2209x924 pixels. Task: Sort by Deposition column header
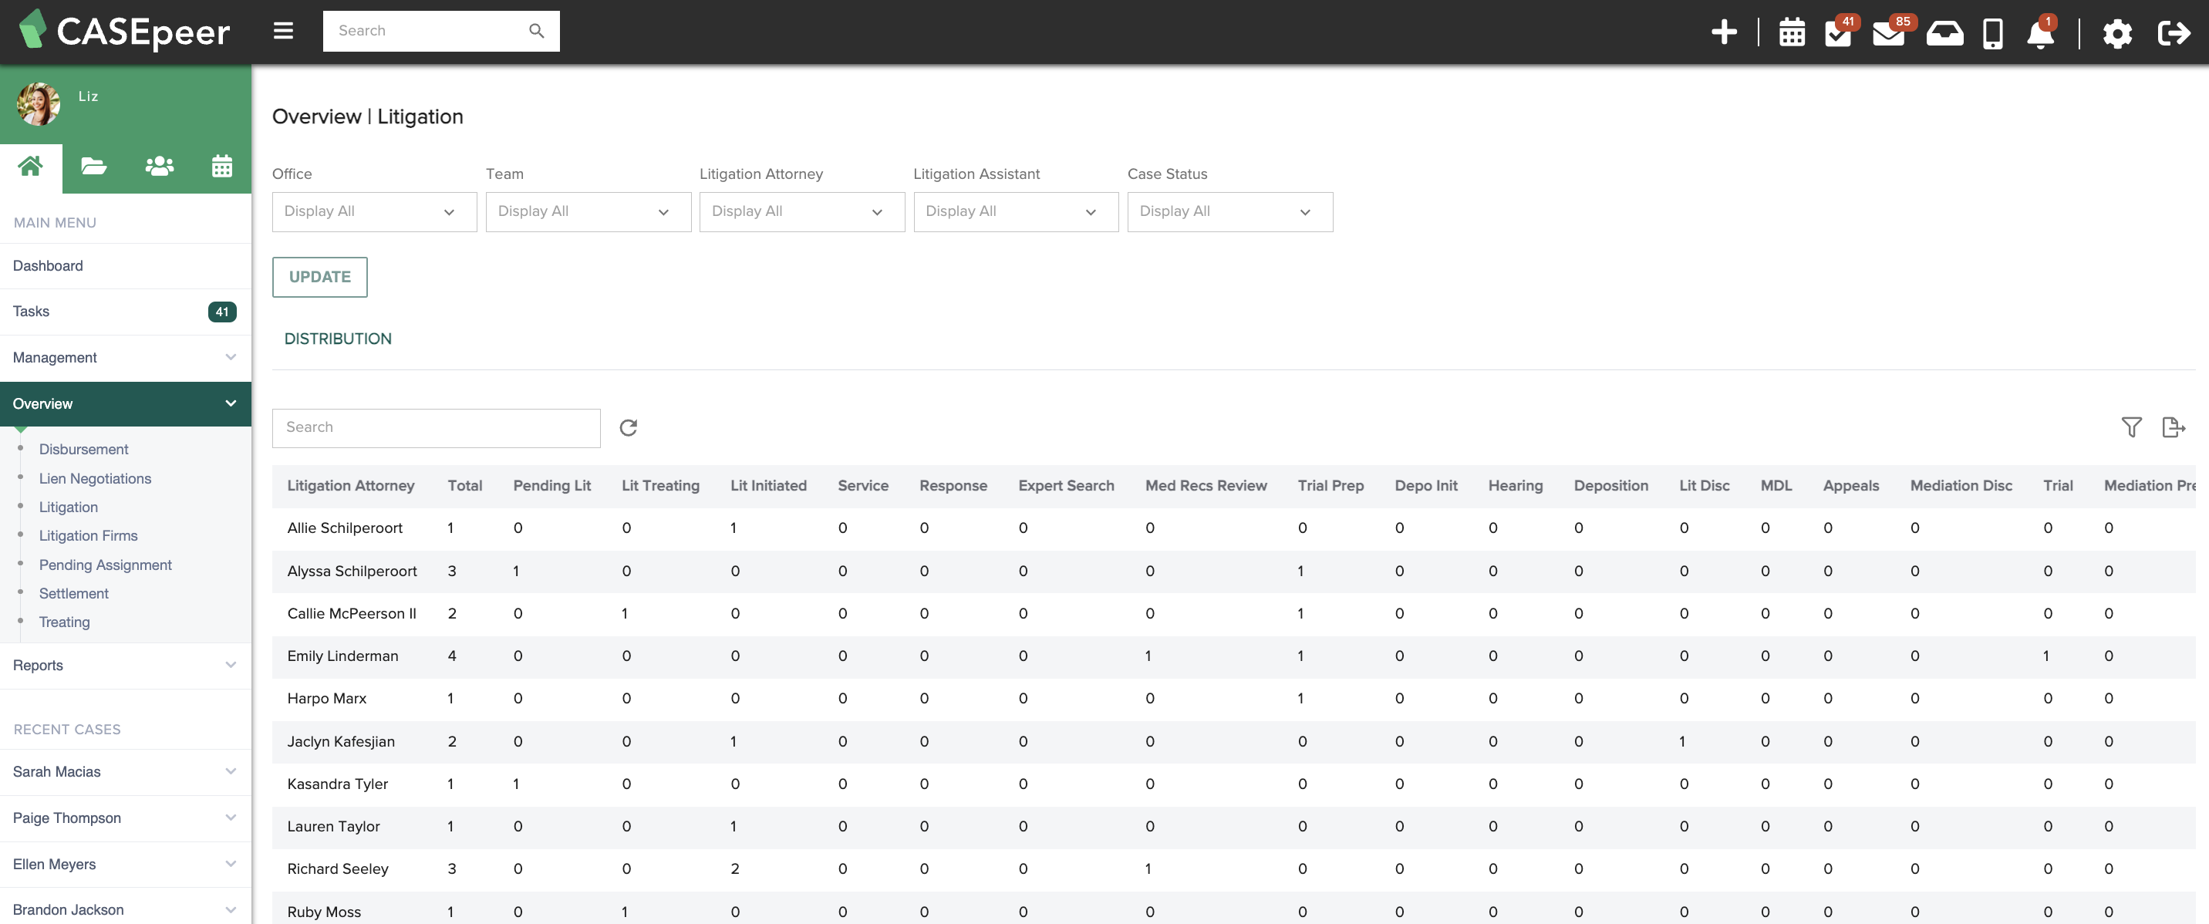[1610, 486]
